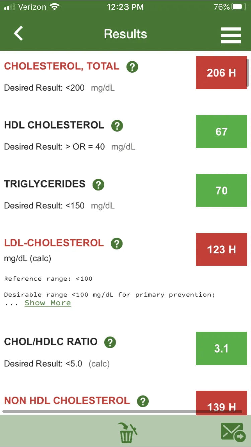Image resolution: width=251 pixels, height=447 pixels.
Task: Select the 70 triglycerides result box
Action: [x=222, y=190]
